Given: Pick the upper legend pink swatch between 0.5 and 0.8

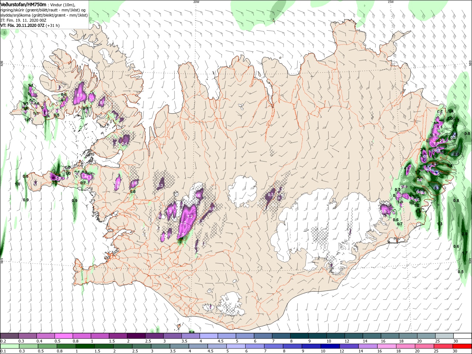Looking at the screenshot, I should pyautogui.click(x=63, y=336).
